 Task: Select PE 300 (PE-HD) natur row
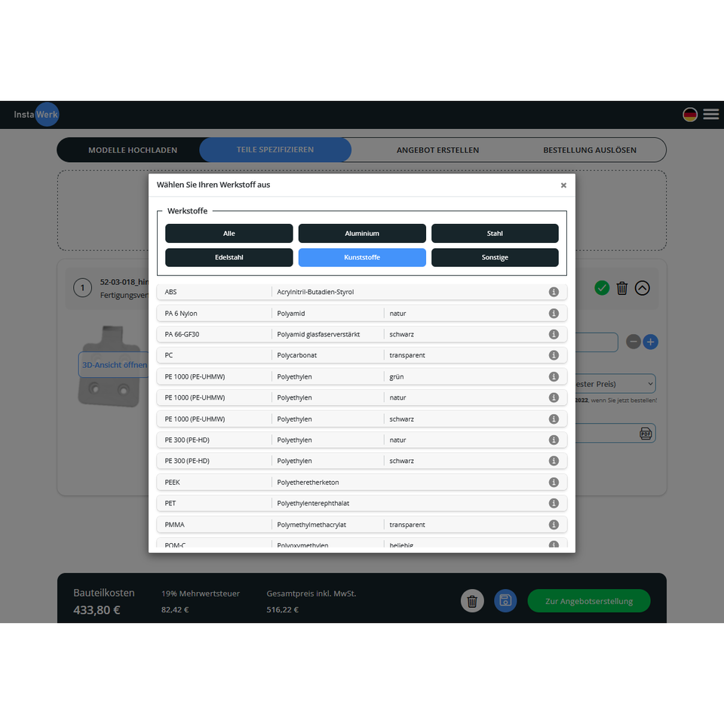(361, 440)
